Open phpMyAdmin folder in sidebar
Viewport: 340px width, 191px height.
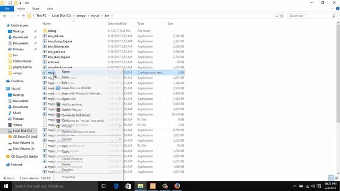coord(22,67)
